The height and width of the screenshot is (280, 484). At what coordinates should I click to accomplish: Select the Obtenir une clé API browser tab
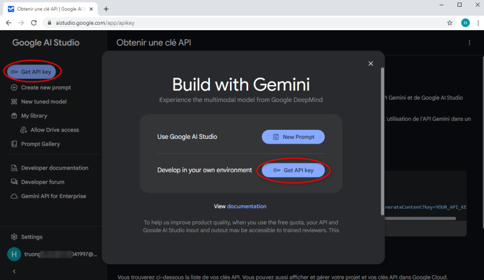coord(50,9)
